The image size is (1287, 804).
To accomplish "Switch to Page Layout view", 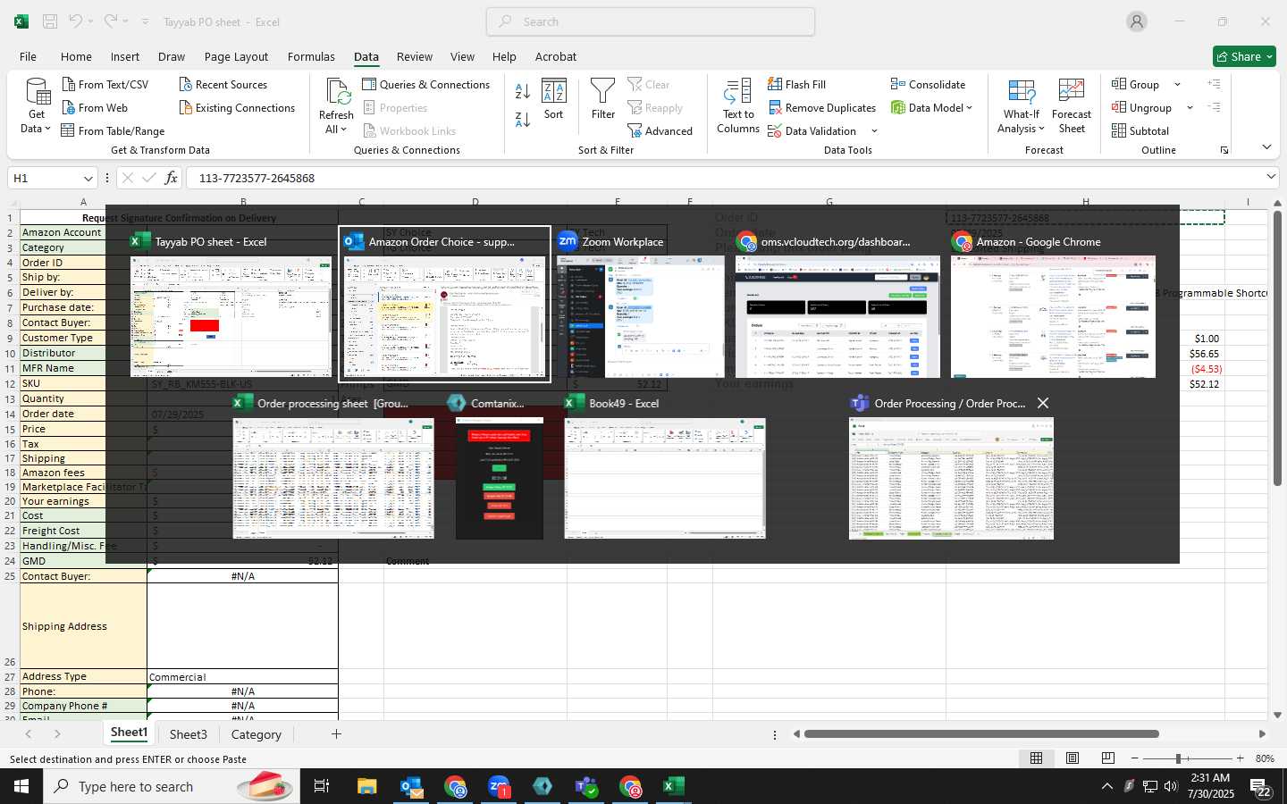I will (x=1072, y=758).
